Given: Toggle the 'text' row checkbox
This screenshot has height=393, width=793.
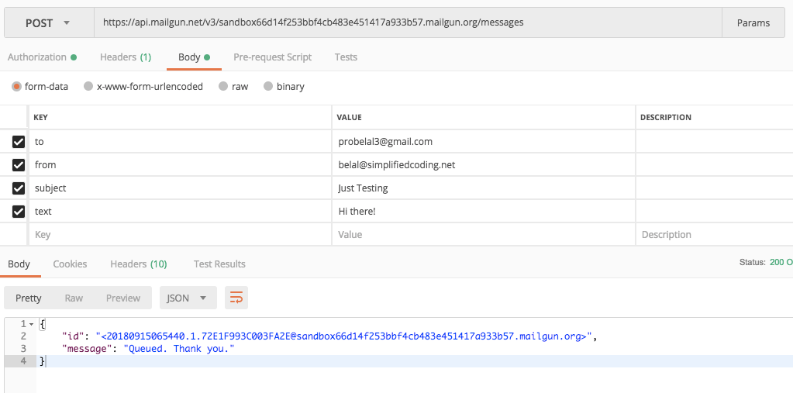Looking at the screenshot, I should (19, 211).
